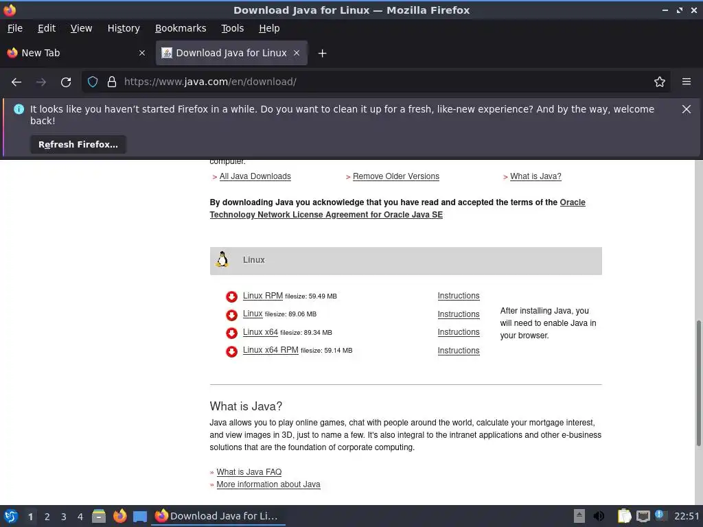
Task: Open the Edit menu
Action: click(47, 28)
